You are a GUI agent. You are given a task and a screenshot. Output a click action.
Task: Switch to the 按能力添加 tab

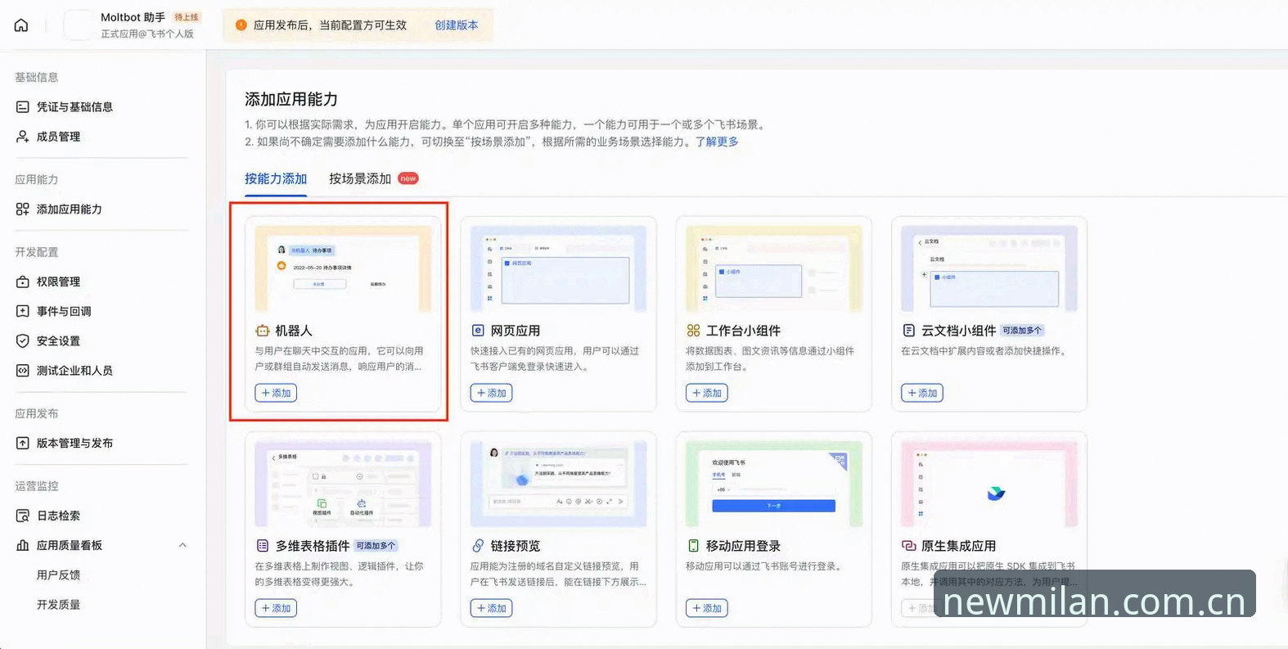coord(276,178)
